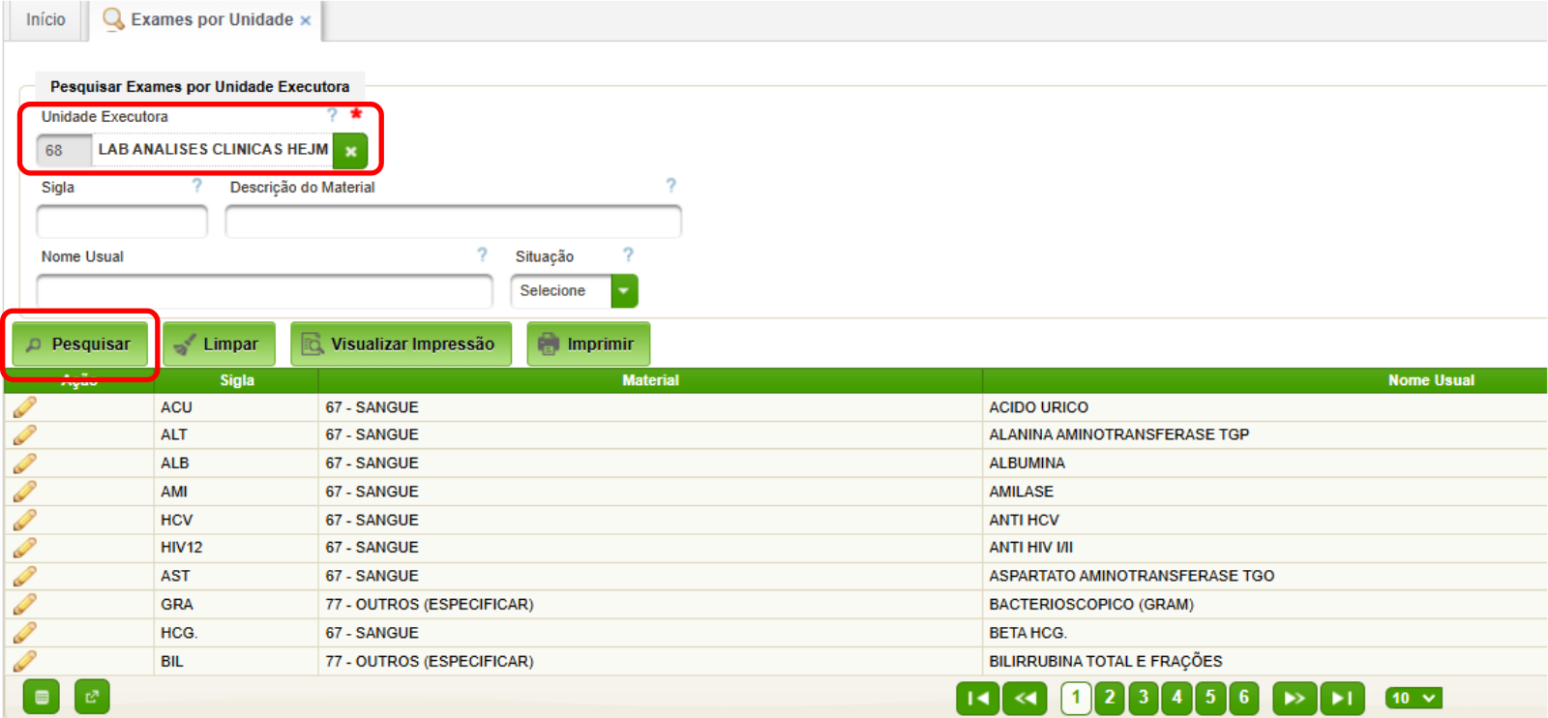
Task: Sort by the Nome Usual column header
Action: point(1431,380)
